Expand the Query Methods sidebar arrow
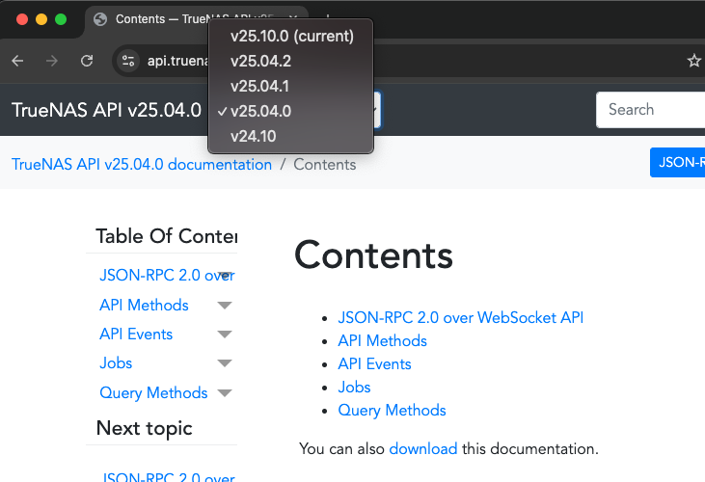This screenshot has width=705, height=482. [x=225, y=393]
